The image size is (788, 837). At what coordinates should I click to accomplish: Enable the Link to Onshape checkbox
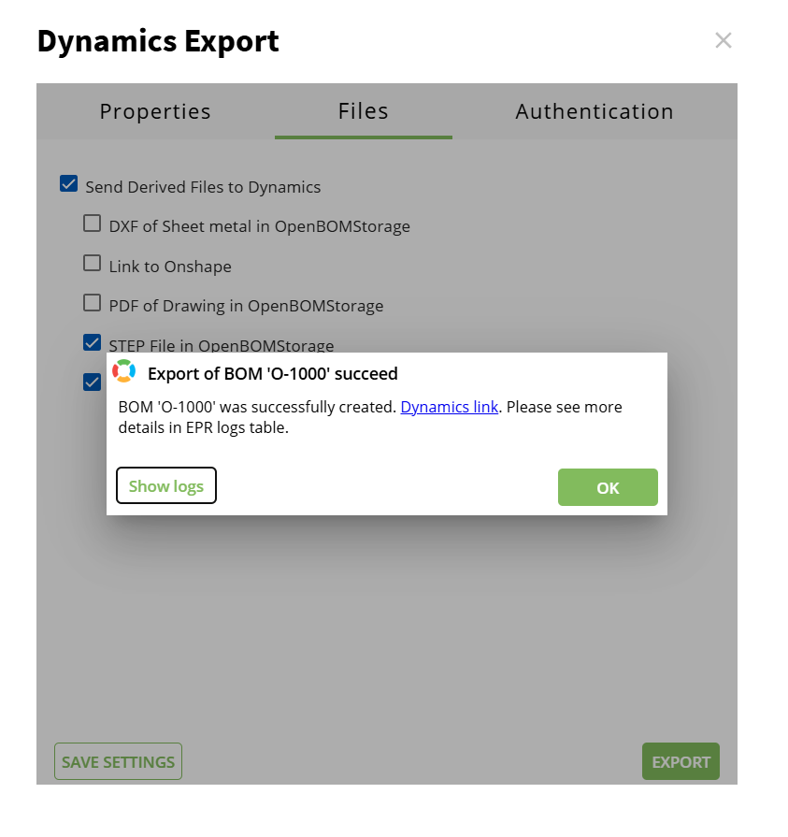click(x=92, y=264)
